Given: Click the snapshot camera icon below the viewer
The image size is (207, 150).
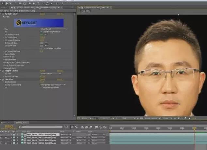Looking at the screenshot, I should tap(113, 118).
